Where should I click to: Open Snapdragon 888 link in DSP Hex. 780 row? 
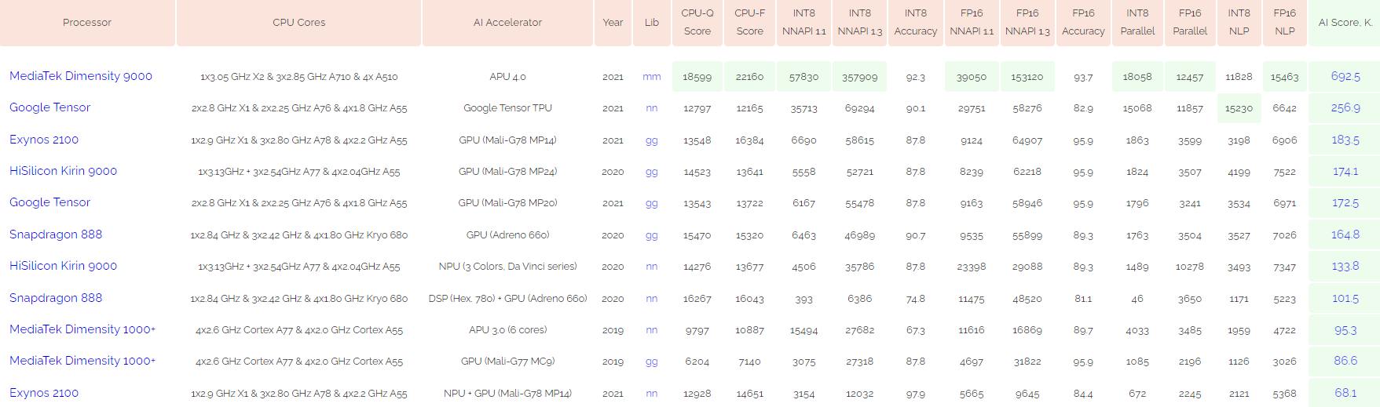[x=56, y=298]
